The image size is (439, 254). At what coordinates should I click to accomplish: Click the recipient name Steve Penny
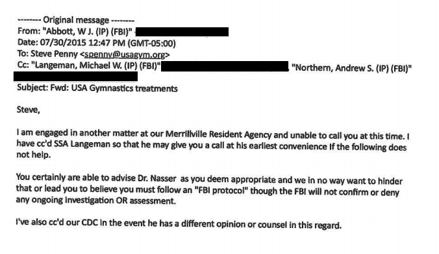point(54,53)
